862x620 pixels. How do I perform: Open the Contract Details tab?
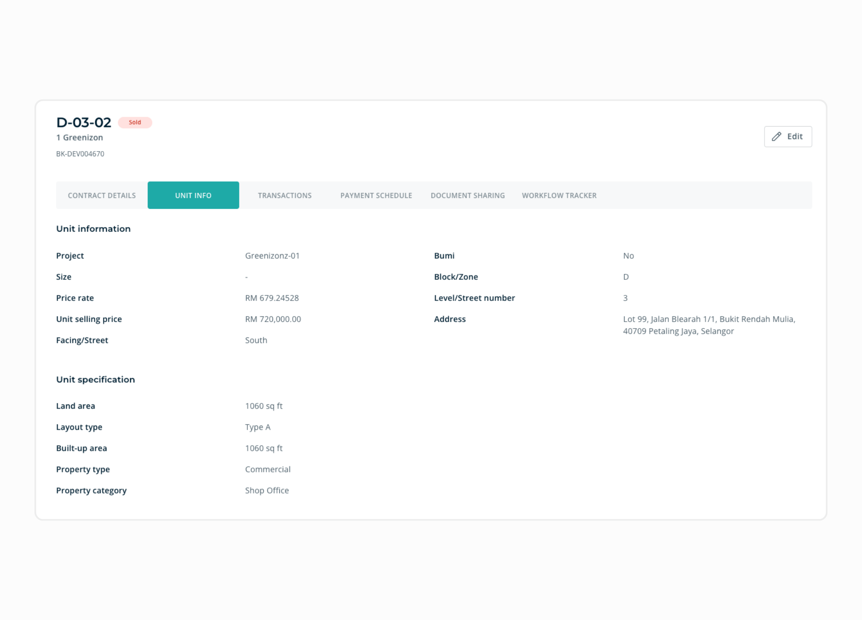102,195
